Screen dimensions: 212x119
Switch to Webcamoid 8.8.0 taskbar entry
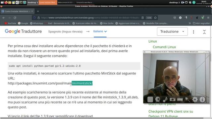(x=66, y=3)
